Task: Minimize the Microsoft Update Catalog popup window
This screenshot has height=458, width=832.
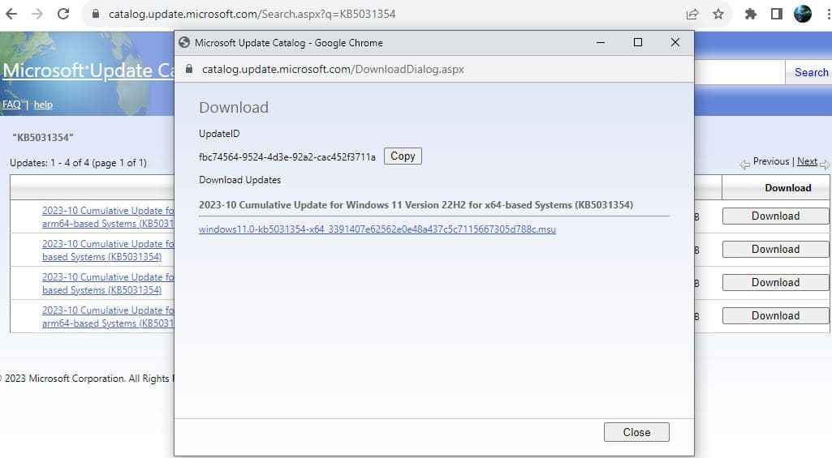Action: [x=601, y=42]
